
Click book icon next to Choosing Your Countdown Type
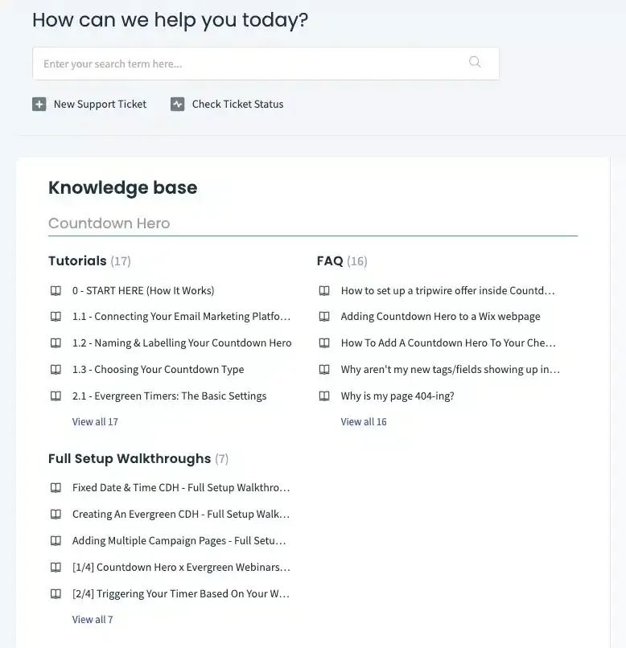click(x=56, y=370)
